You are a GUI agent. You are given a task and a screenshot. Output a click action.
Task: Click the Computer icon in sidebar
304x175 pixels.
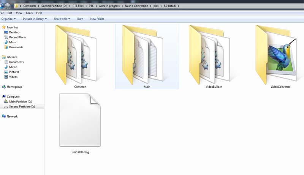pos(4,96)
